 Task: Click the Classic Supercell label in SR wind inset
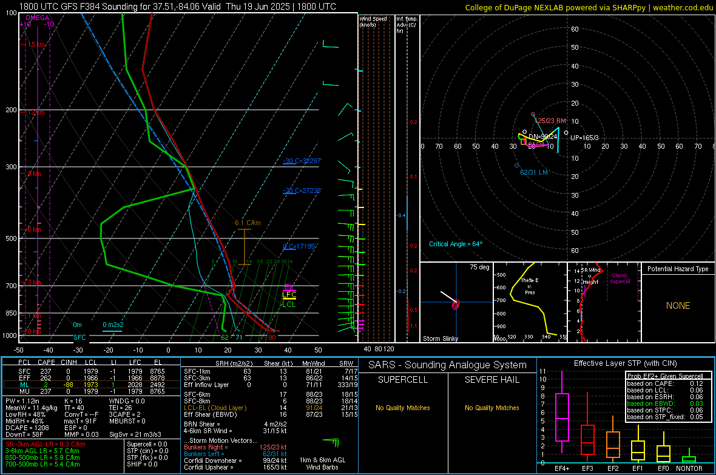coord(620,278)
